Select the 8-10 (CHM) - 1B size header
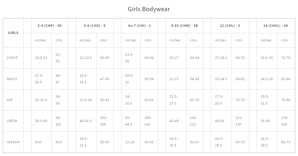The image size is (298, 156). (184, 26)
